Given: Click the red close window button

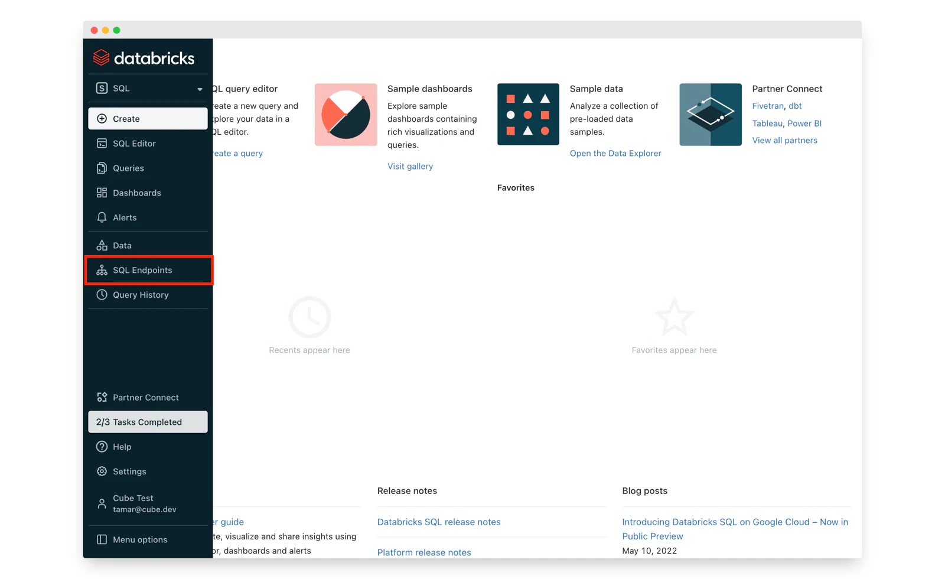Looking at the screenshot, I should [x=94, y=30].
